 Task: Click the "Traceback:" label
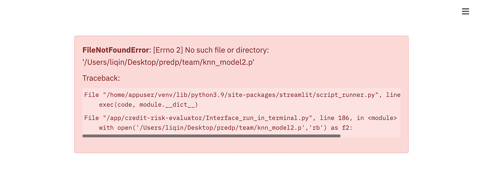[101, 78]
